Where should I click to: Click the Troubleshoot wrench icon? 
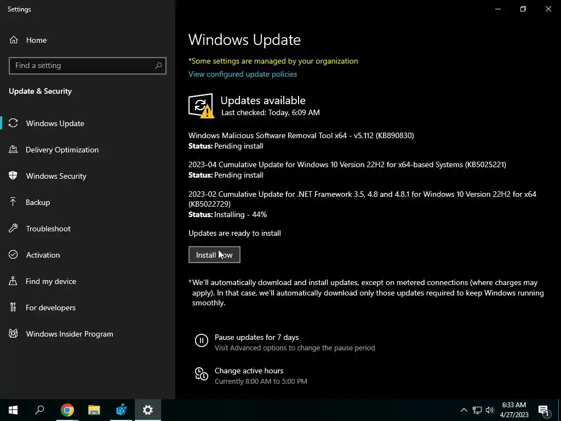click(13, 229)
